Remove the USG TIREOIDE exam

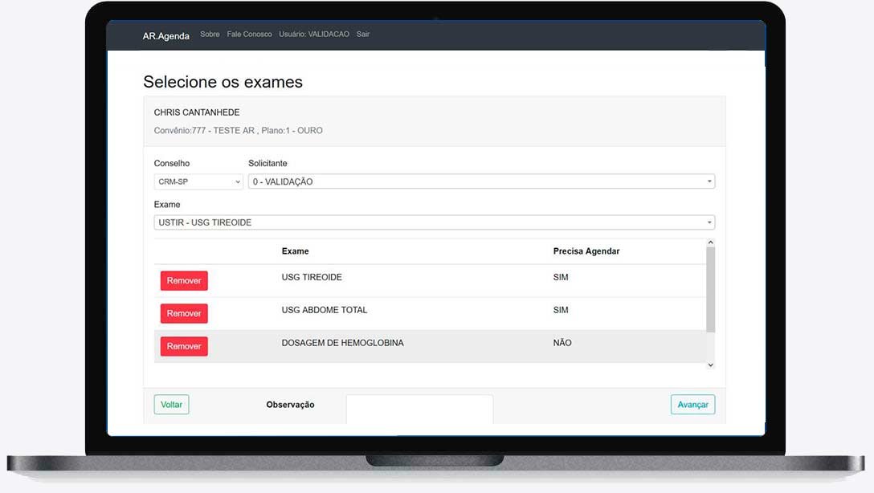[x=184, y=281]
